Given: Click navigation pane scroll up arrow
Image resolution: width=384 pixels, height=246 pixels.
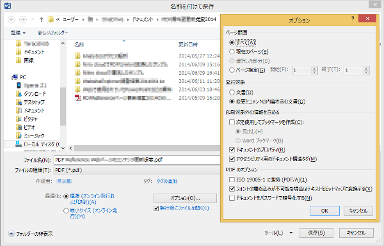Looking at the screenshot, I should point(63,43).
